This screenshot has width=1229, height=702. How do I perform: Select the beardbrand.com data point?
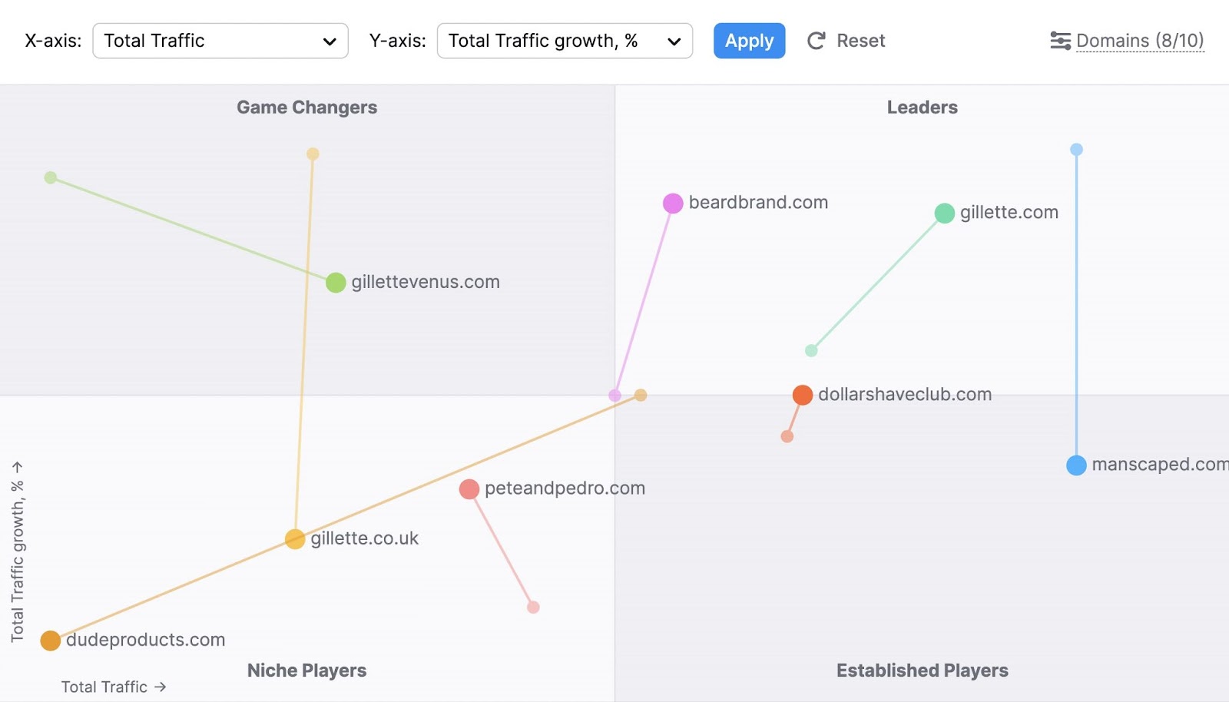click(x=673, y=204)
